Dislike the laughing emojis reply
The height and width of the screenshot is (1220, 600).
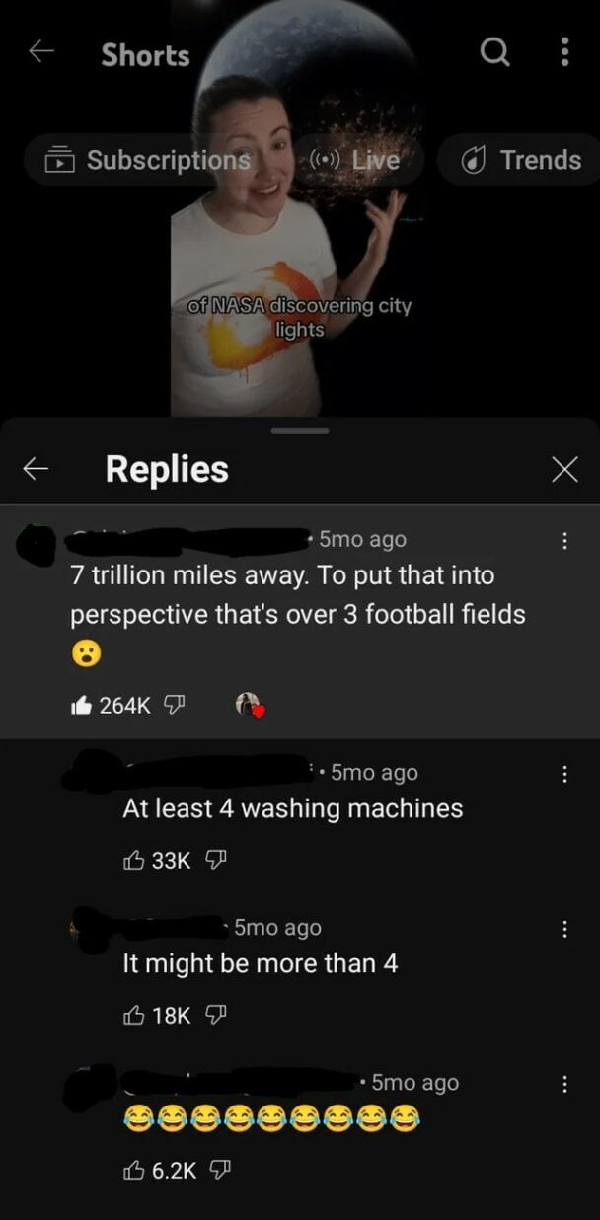coord(218,1170)
